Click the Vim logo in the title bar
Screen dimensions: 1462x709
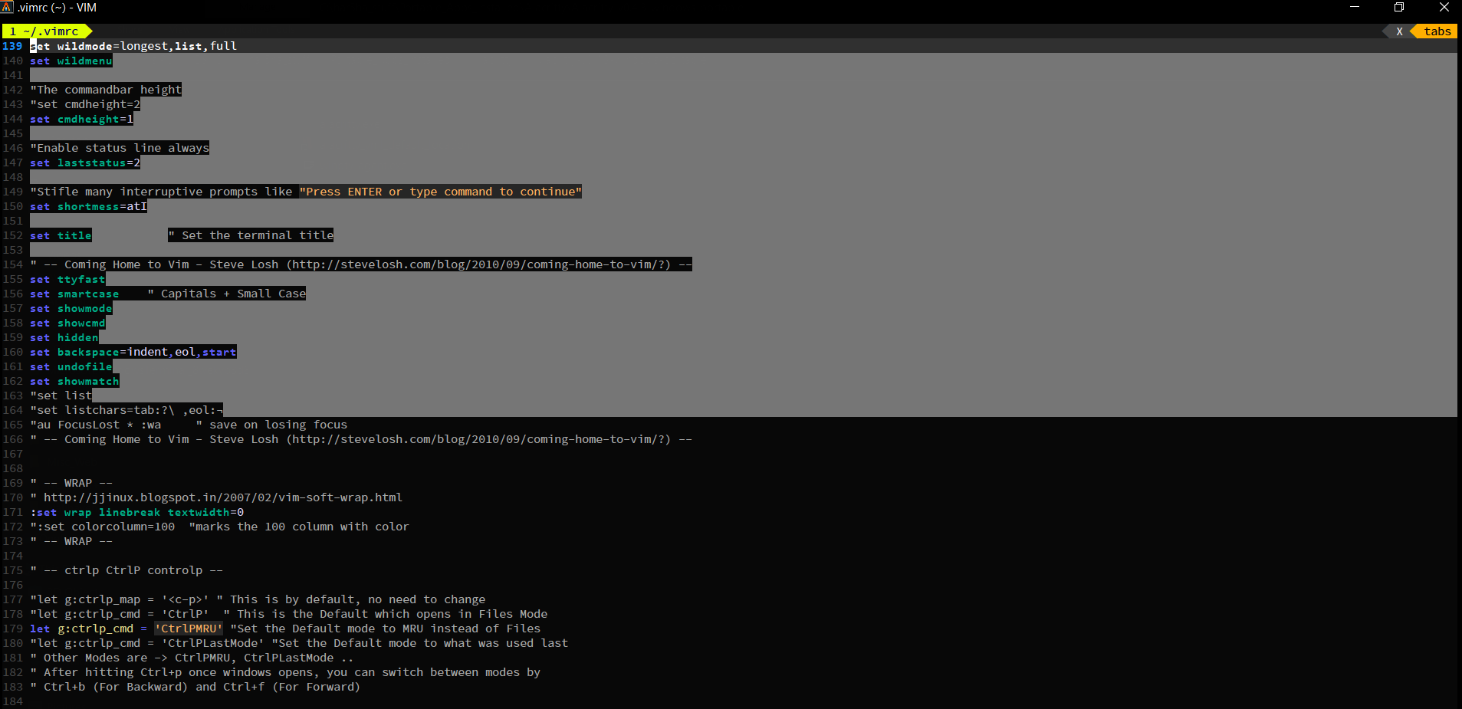coord(8,8)
